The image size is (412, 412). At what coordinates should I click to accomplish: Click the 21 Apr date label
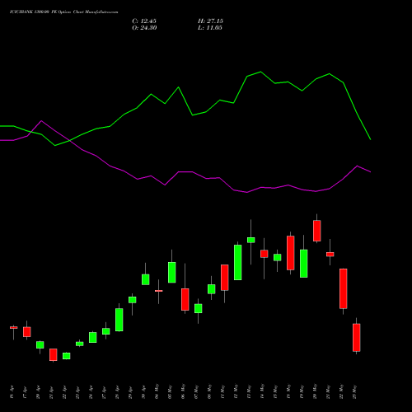[x=51, y=392]
